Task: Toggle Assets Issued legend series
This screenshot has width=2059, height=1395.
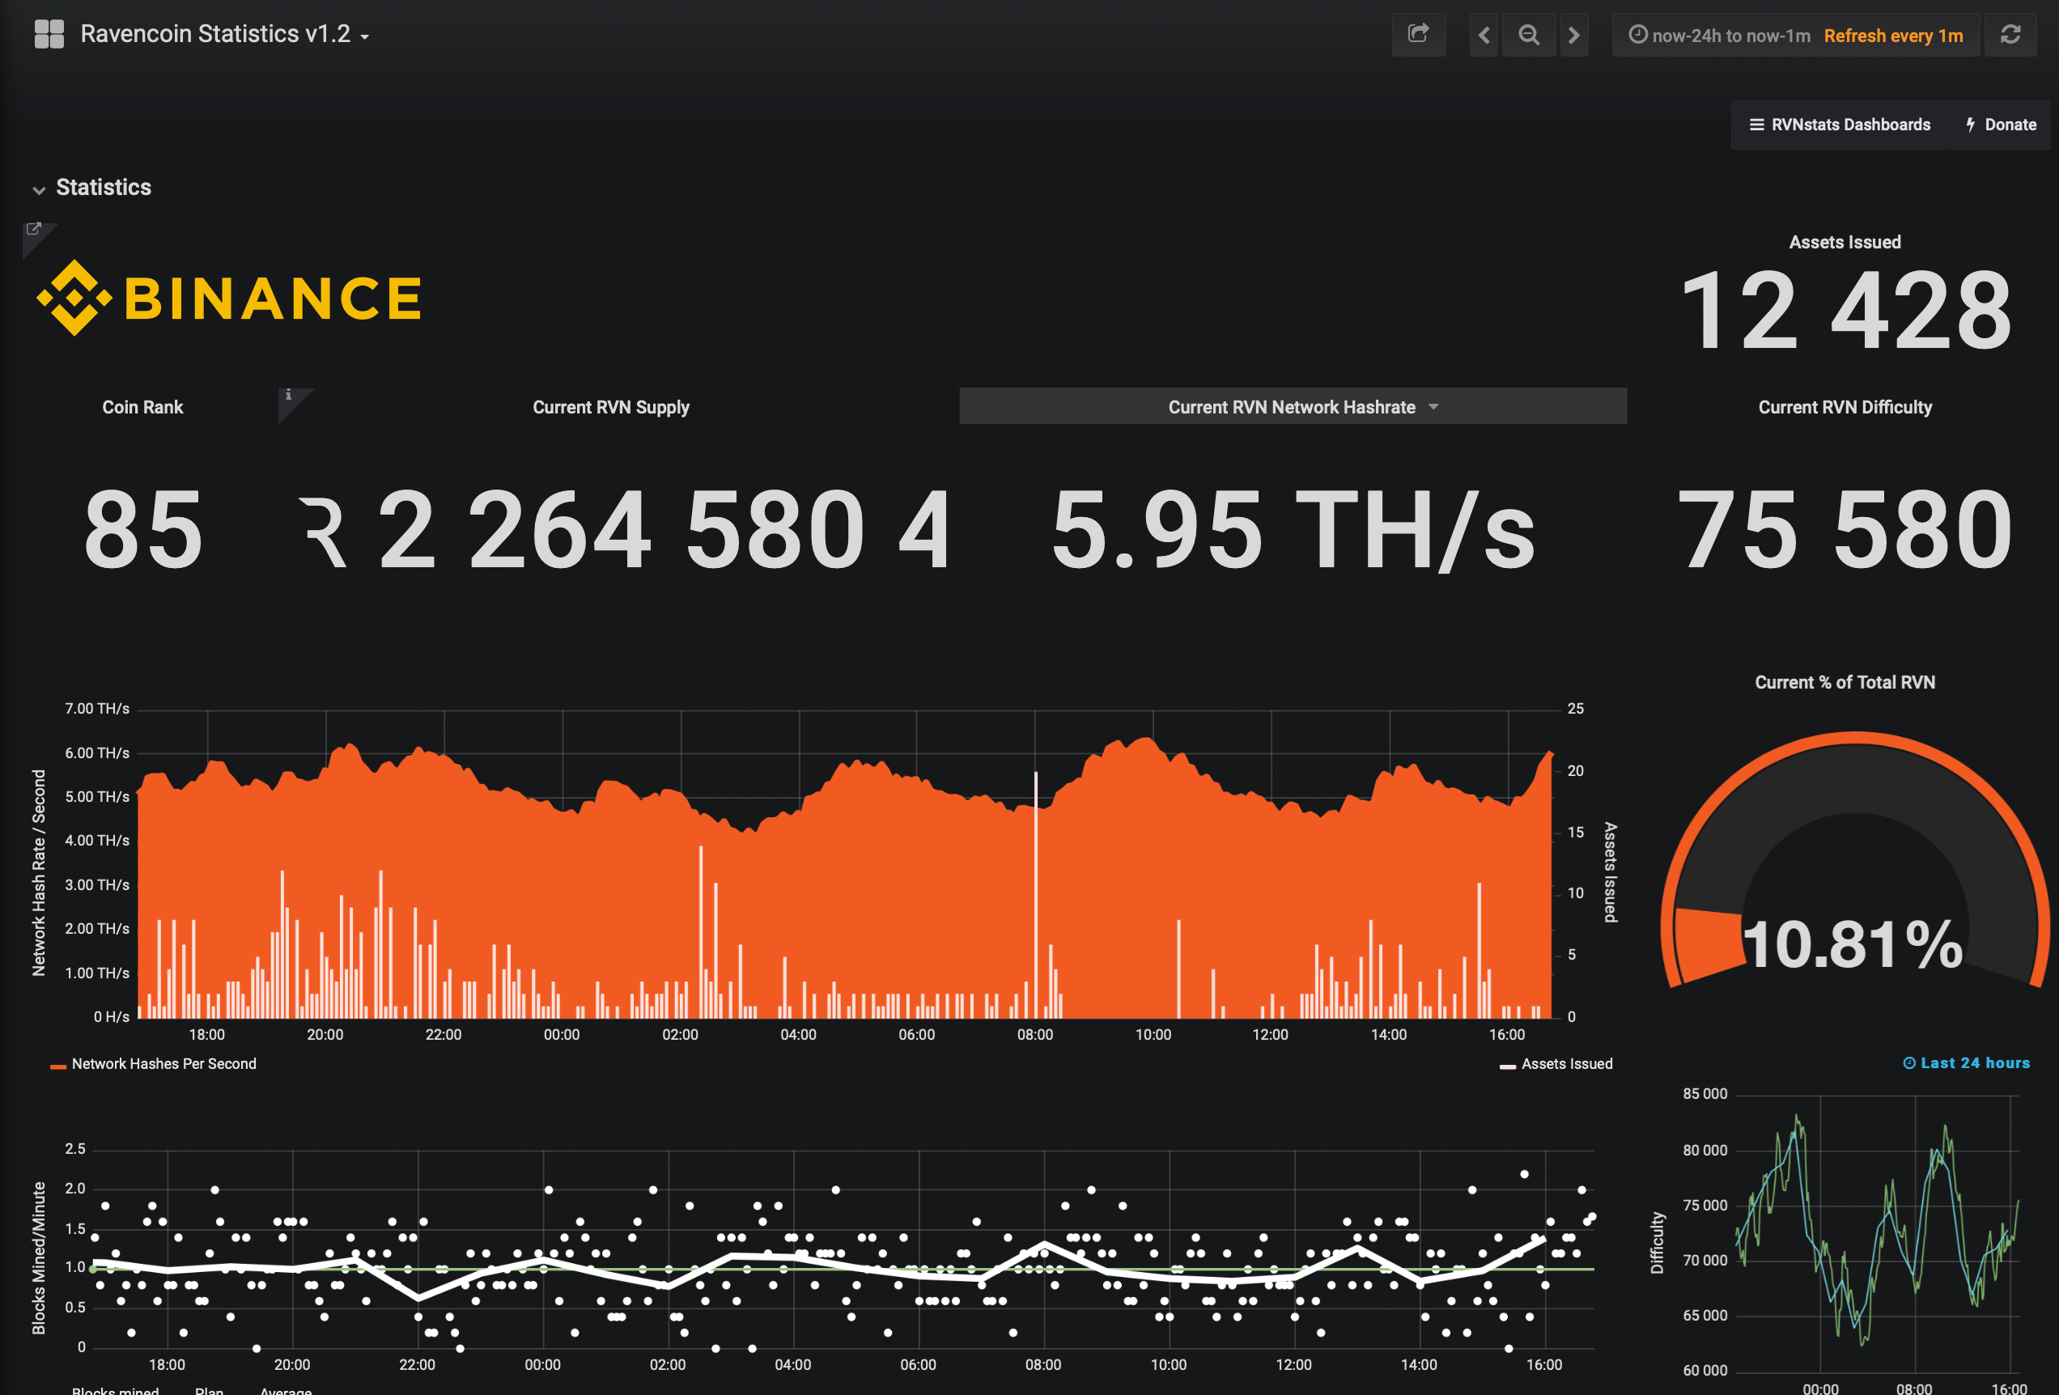Action: (1566, 1064)
